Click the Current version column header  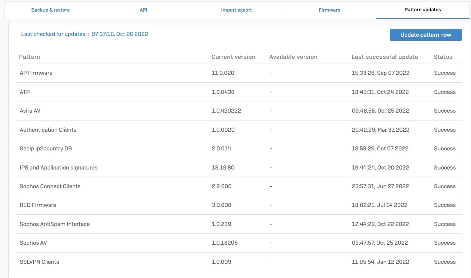click(233, 57)
